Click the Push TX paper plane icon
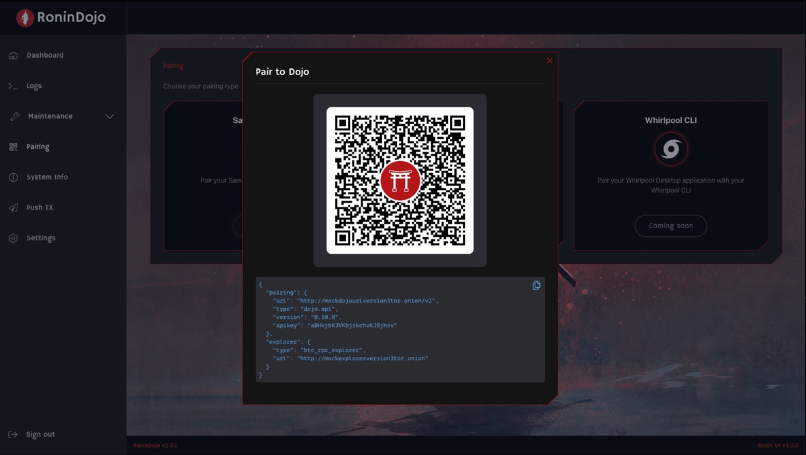The image size is (806, 455). (13, 208)
